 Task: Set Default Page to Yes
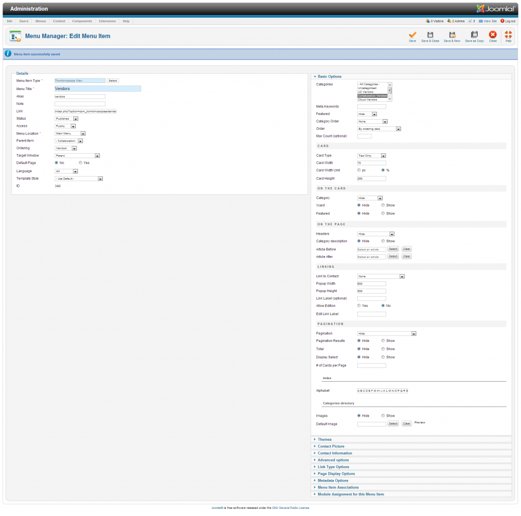pos(80,163)
